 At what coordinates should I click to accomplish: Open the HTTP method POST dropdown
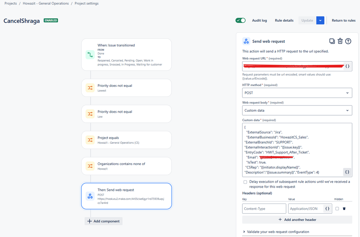click(297, 93)
